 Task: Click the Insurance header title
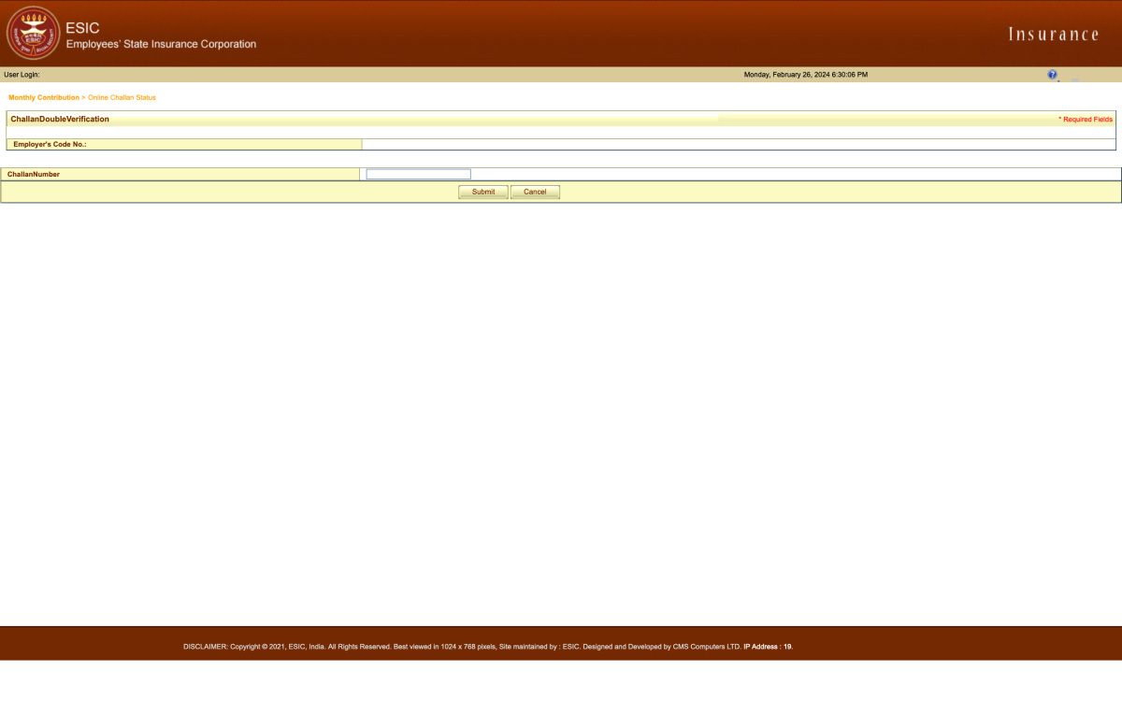(1053, 35)
